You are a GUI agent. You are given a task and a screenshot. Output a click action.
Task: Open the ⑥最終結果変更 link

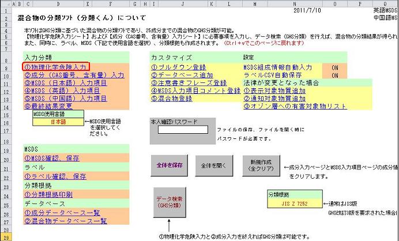(x=48, y=106)
